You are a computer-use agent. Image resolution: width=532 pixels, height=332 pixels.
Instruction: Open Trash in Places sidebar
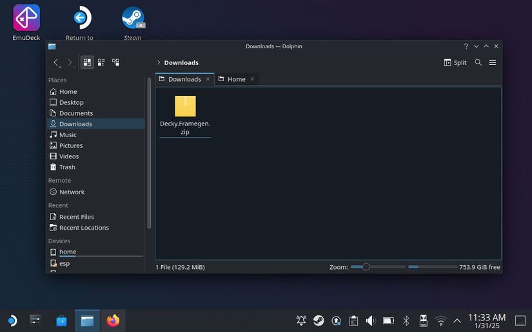pyautogui.click(x=67, y=167)
